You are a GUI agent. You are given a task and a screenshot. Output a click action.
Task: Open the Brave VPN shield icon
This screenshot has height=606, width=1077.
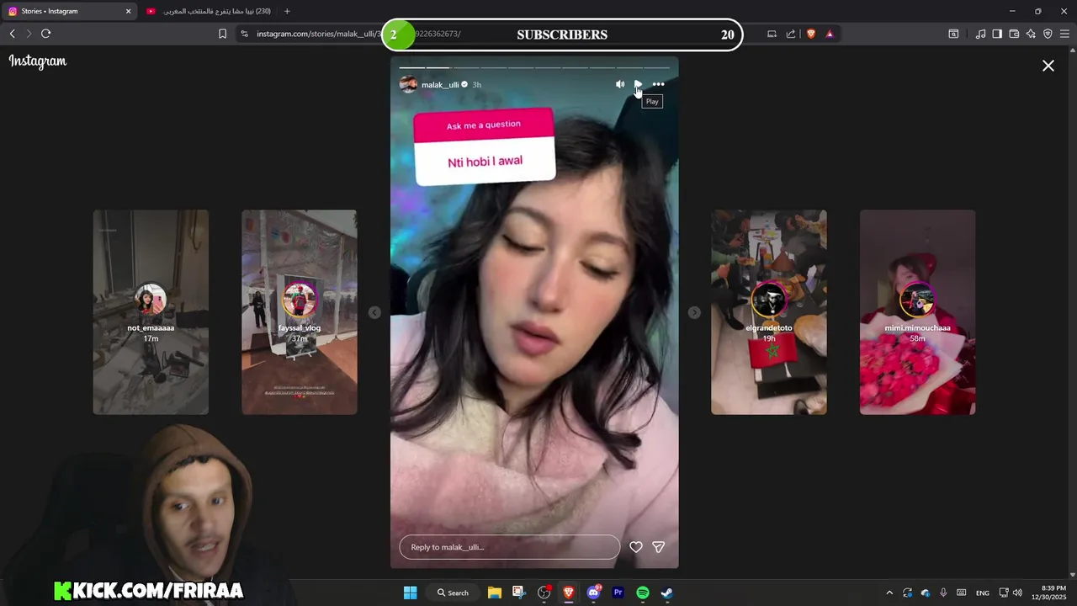coord(1048,34)
